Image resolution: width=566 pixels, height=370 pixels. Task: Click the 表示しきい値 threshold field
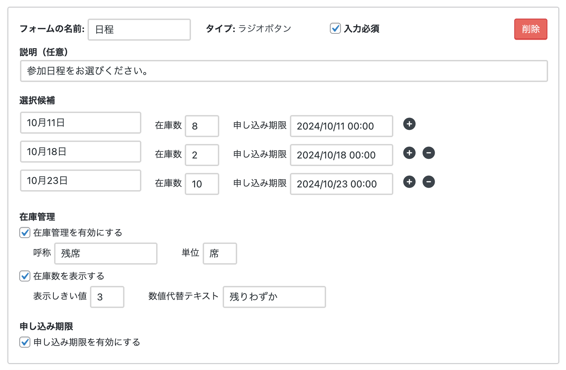(x=107, y=297)
